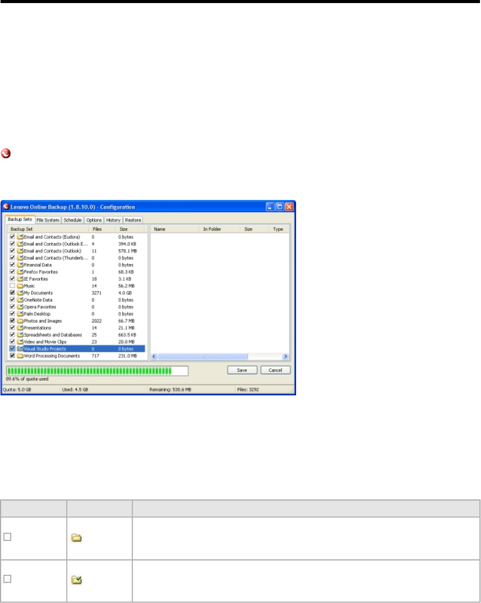
Task: Click the scrollbar left arrow in file pane
Action: coord(154,356)
